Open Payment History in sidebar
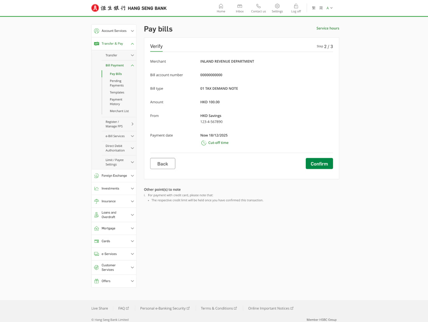This screenshot has height=322, width=428. [116, 102]
